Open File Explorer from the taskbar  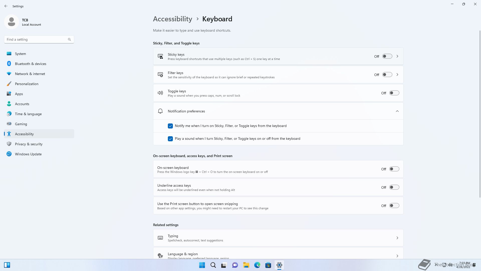point(246,265)
